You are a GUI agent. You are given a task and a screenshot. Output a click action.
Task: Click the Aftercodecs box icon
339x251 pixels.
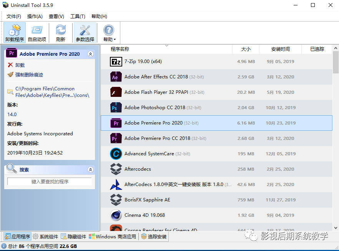(x=116, y=169)
